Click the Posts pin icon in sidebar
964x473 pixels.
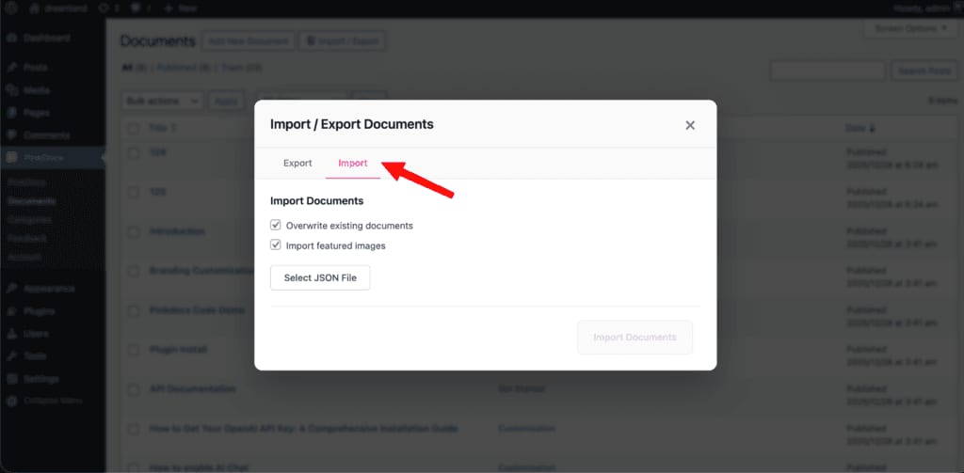11,68
